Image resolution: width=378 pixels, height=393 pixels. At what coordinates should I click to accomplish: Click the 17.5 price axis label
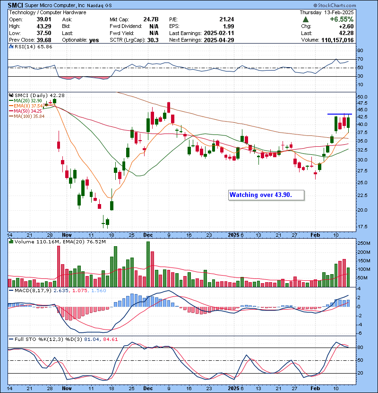tap(362, 227)
